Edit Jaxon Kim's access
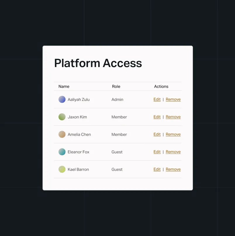Screen dimensions: 235x236 point(157,117)
